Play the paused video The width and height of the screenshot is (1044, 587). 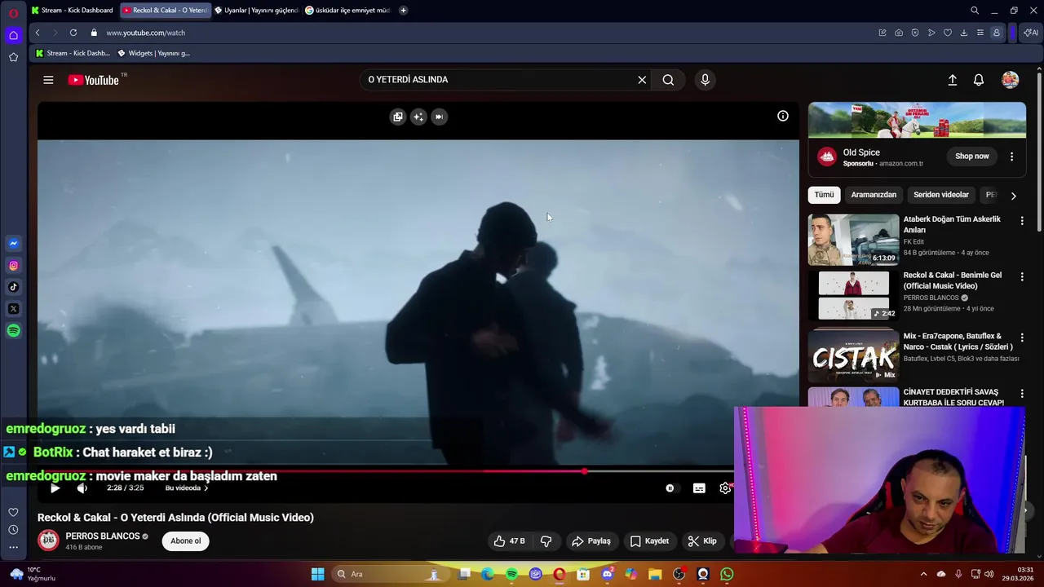coord(55,488)
